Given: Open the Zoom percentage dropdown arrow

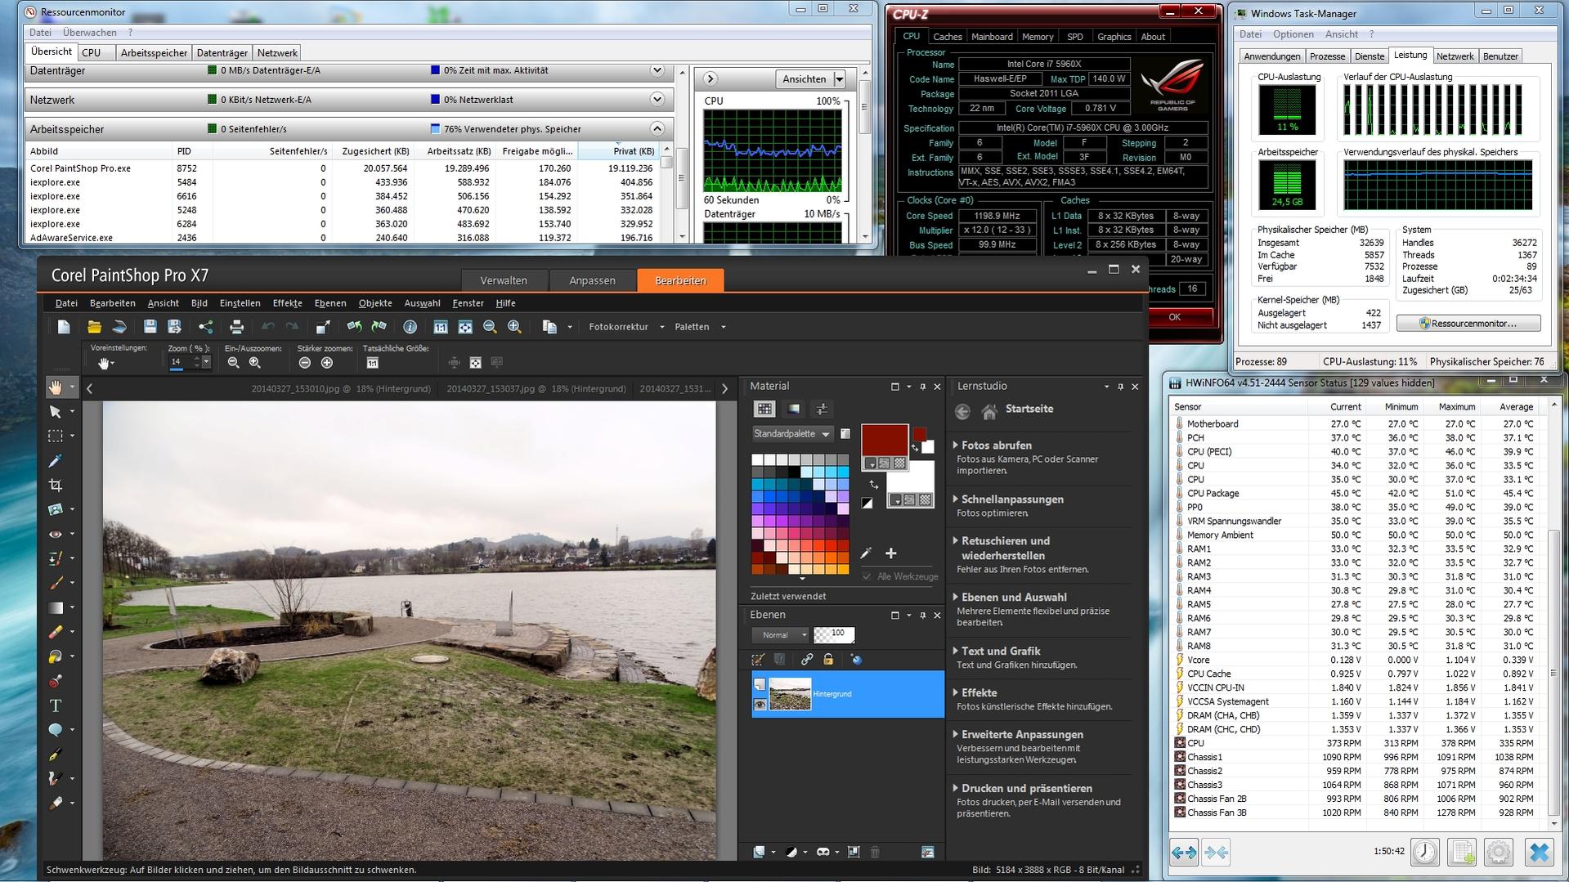Looking at the screenshot, I should (x=206, y=362).
